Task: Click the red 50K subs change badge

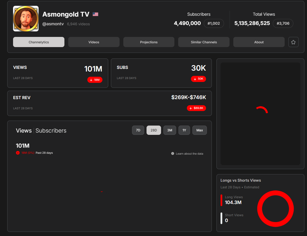Action: tap(198, 79)
